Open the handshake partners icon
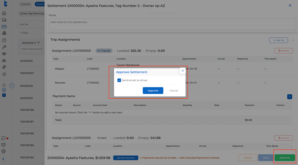Image resolution: width=298 pixels, height=165 pixels. tap(4, 54)
